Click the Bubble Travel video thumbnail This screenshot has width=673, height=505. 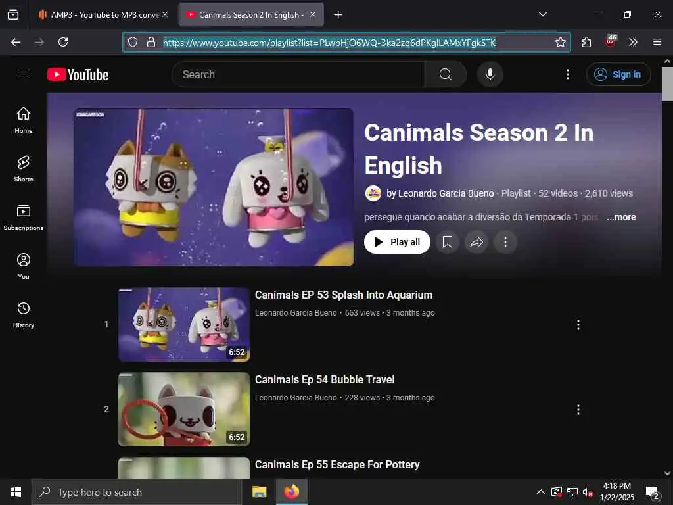pyautogui.click(x=184, y=409)
